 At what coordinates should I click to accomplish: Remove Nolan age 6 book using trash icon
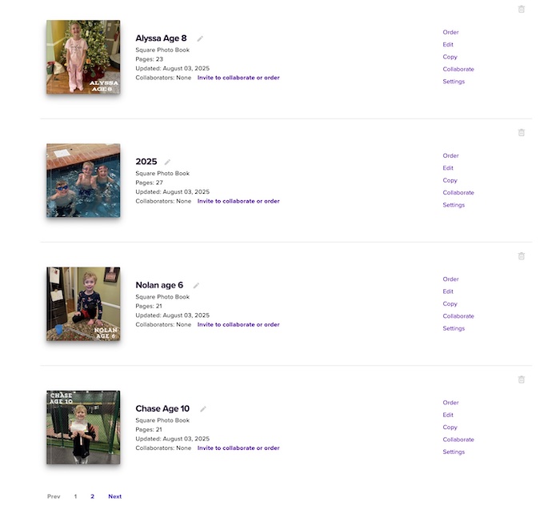click(522, 256)
